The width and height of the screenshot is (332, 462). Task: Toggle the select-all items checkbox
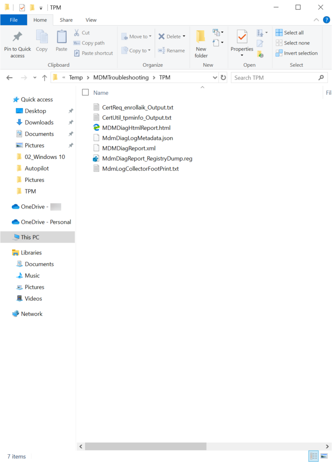(x=85, y=92)
